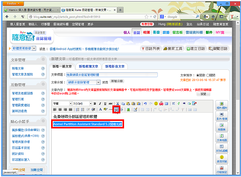Set text highlight color
241x177 pixels.
click(105, 110)
